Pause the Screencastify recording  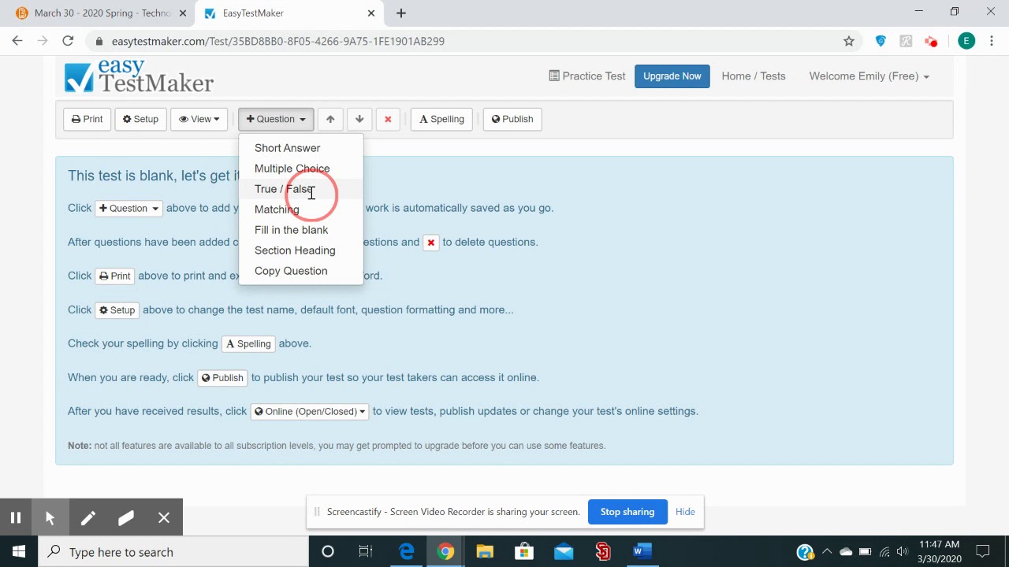pyautogui.click(x=15, y=517)
